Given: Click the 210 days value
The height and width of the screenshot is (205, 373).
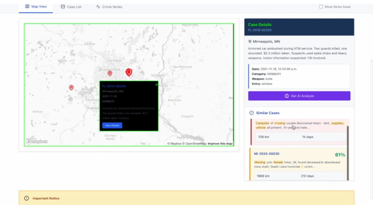Looking at the screenshot, I should click(x=307, y=176).
